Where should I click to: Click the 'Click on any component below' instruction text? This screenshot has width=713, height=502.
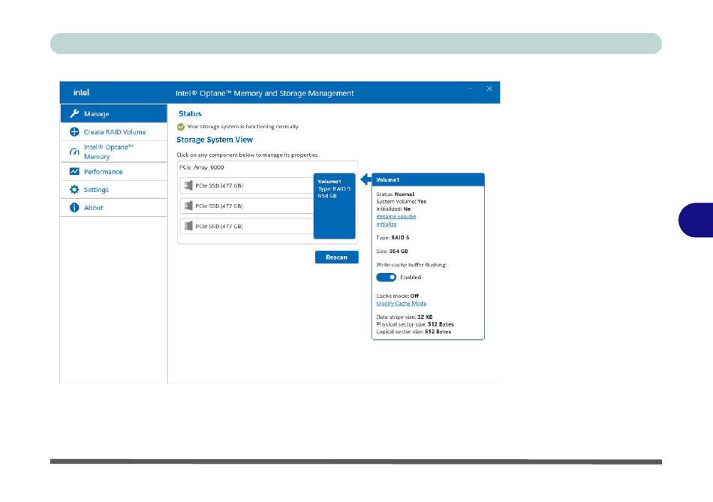click(248, 155)
